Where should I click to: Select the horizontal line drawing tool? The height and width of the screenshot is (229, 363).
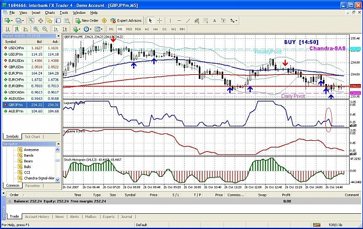tap(179, 20)
